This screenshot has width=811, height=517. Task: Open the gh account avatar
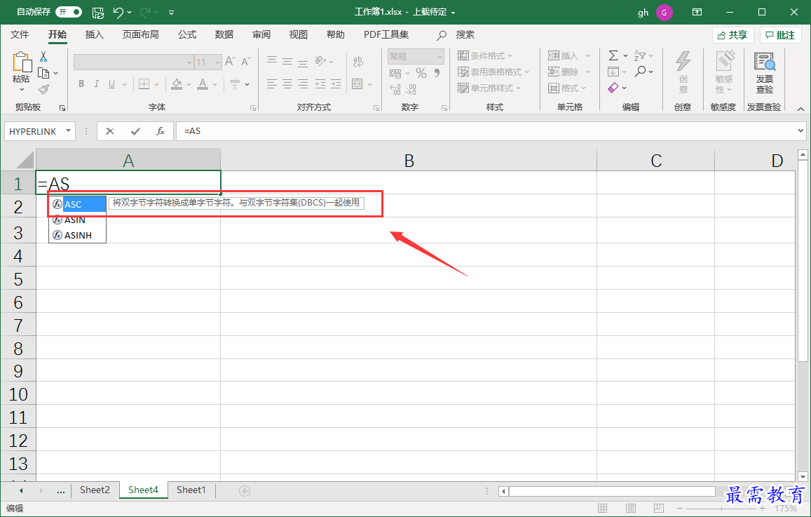tap(664, 13)
